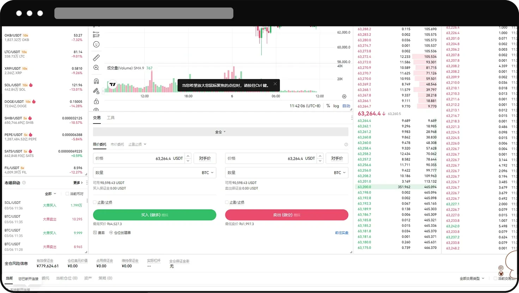
Task: Click the TradingView logo on the chart
Action: click(x=112, y=85)
